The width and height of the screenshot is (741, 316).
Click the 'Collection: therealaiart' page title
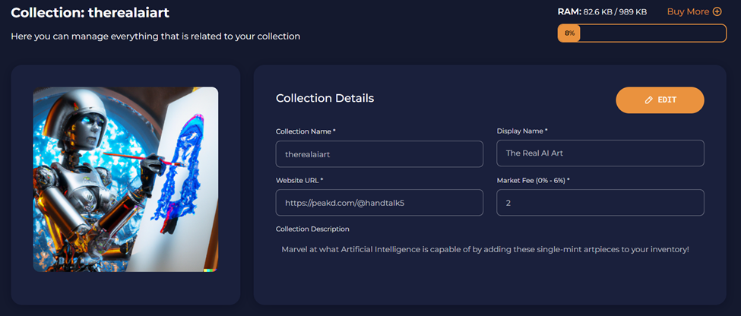click(x=90, y=13)
